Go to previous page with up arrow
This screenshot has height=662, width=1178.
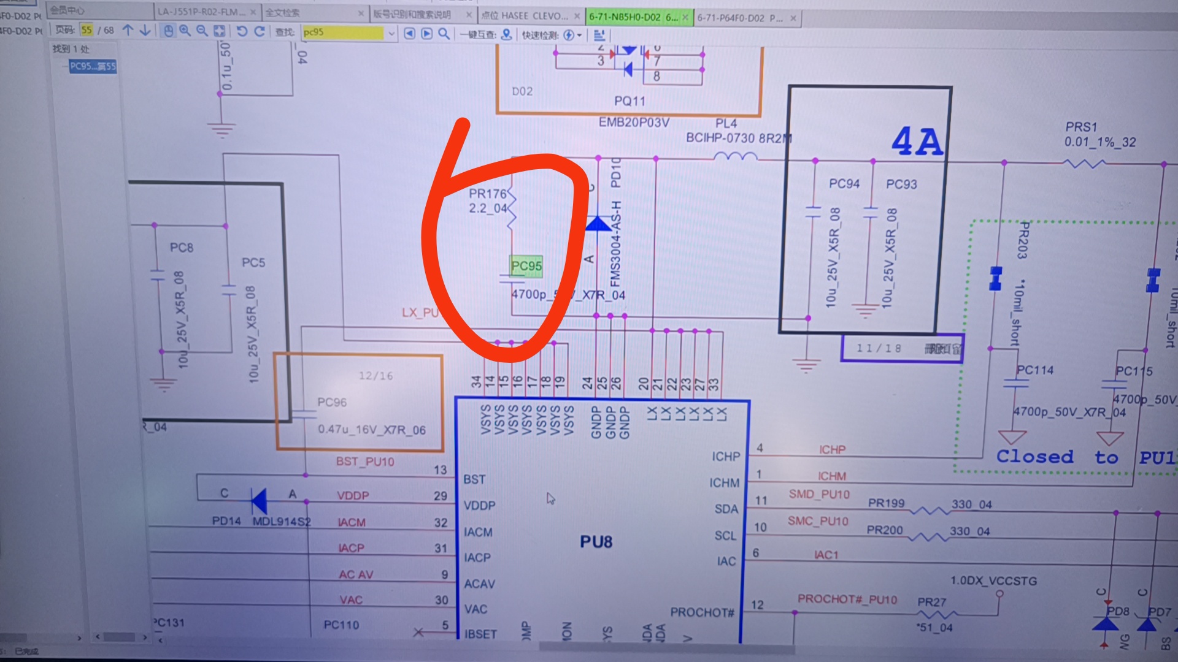[x=128, y=30]
